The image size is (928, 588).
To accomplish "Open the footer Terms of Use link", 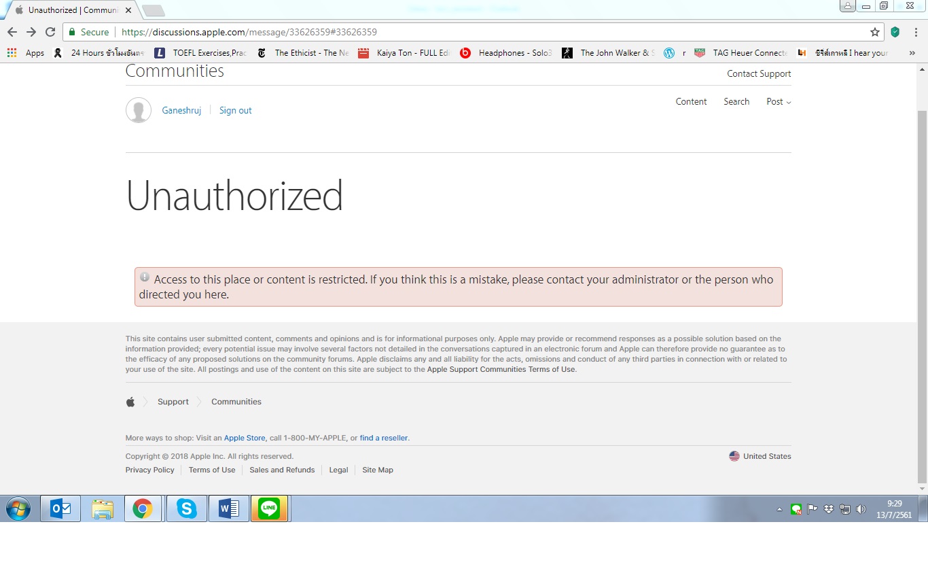I will [212, 470].
